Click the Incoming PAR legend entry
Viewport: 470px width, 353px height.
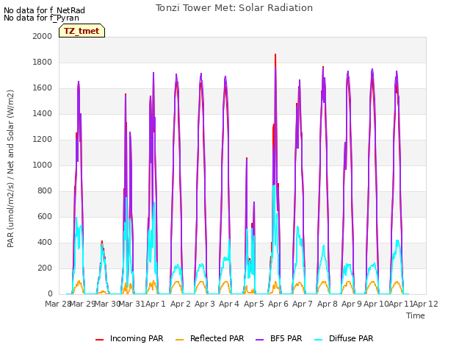[x=129, y=338]
